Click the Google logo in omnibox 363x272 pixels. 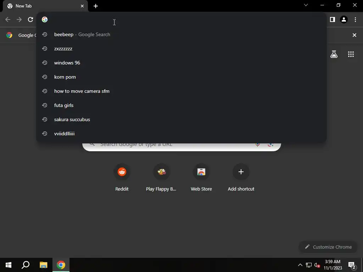(x=45, y=19)
